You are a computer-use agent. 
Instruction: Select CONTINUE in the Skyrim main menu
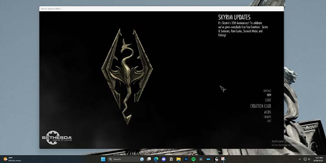tap(267, 91)
